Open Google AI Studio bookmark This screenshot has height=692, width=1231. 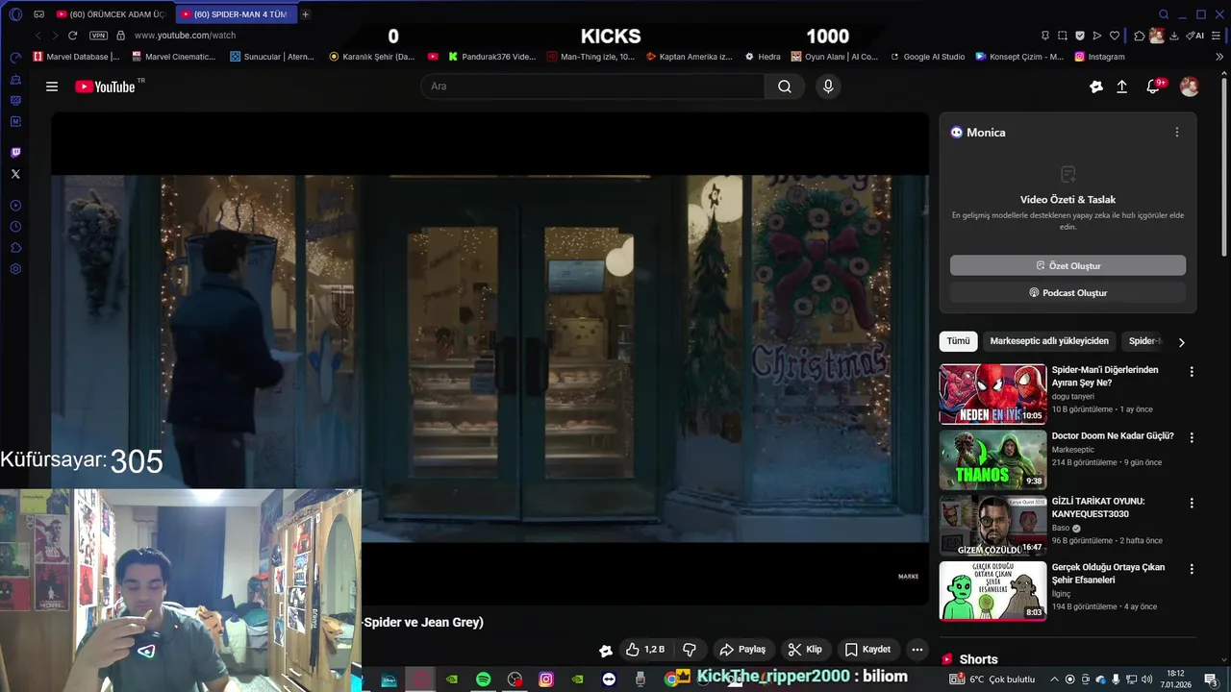(927, 57)
